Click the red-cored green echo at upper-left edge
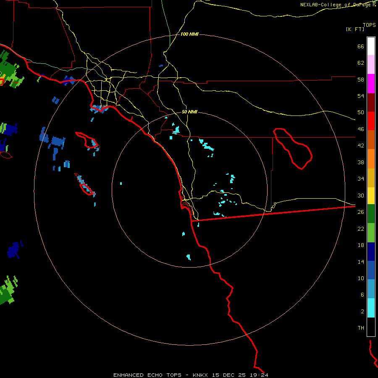This screenshot has width=378, height=378. 9,70
